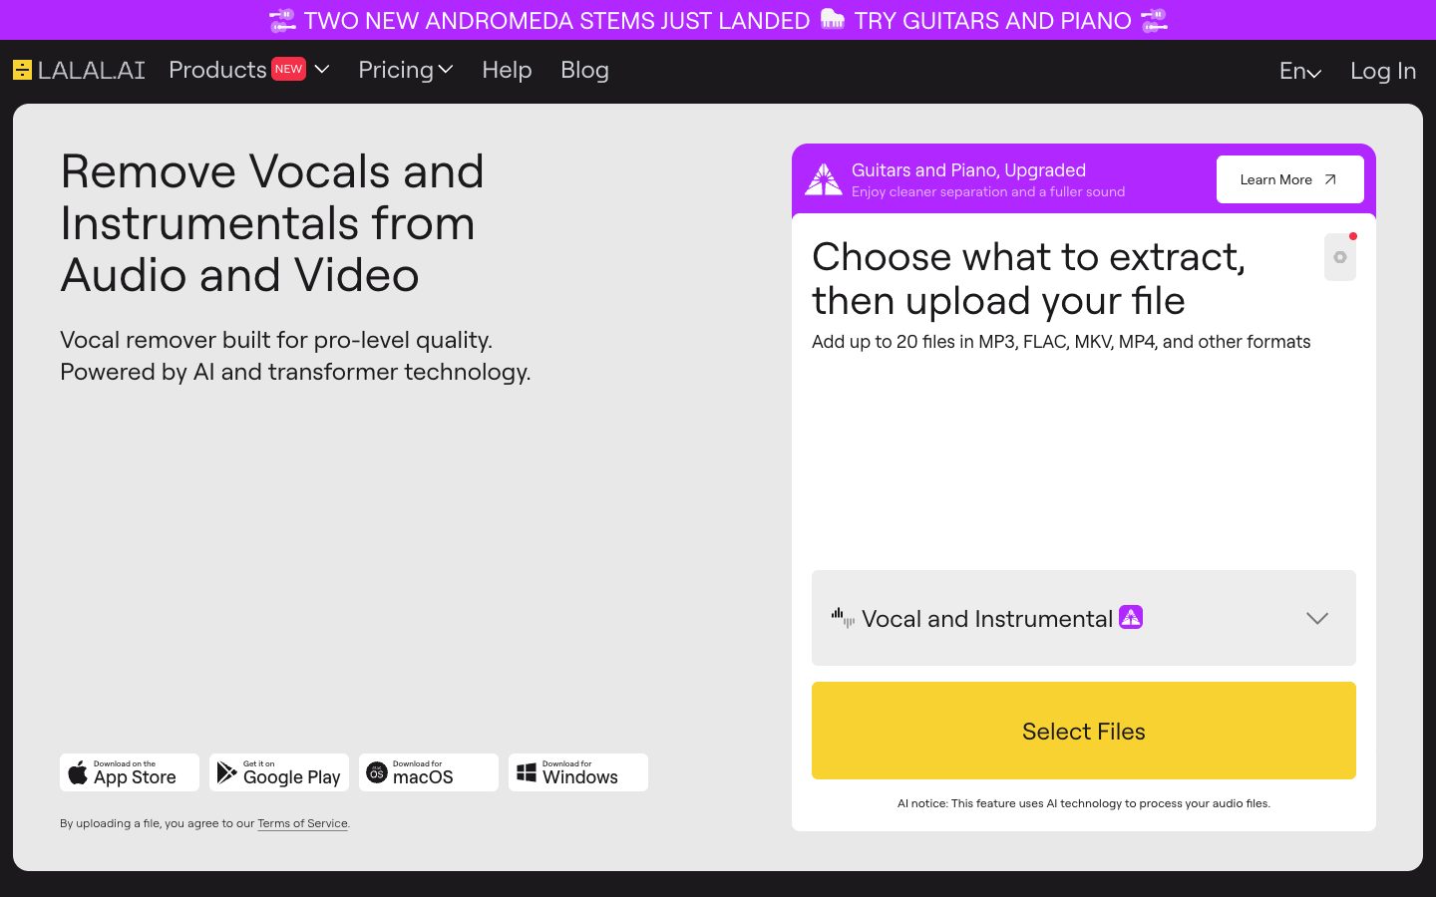The image size is (1436, 897).
Task: Get the app on Google Play
Action: point(279,772)
